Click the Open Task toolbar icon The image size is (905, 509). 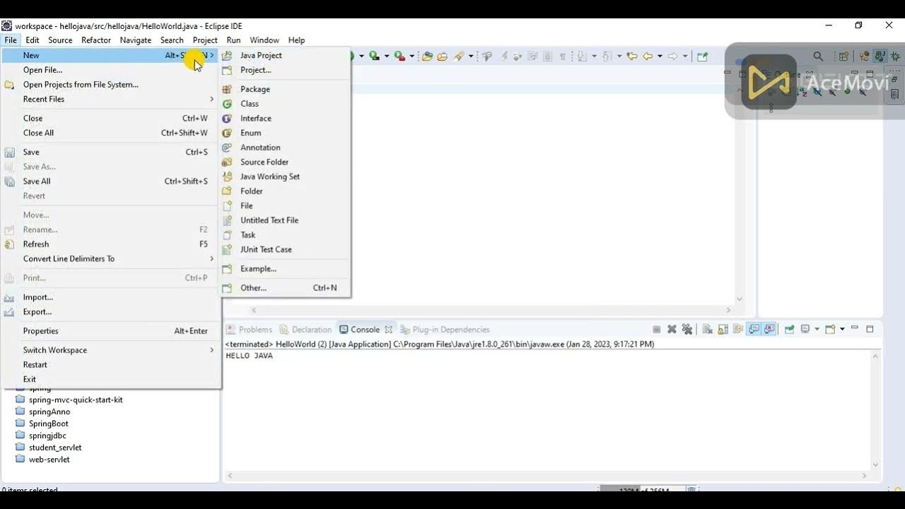[443, 56]
